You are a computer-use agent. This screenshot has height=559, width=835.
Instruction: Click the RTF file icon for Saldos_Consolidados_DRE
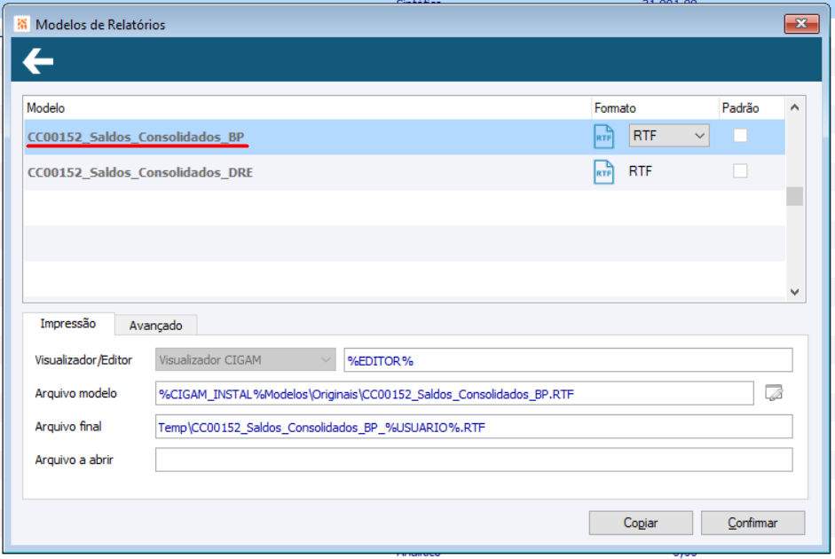coord(603,172)
